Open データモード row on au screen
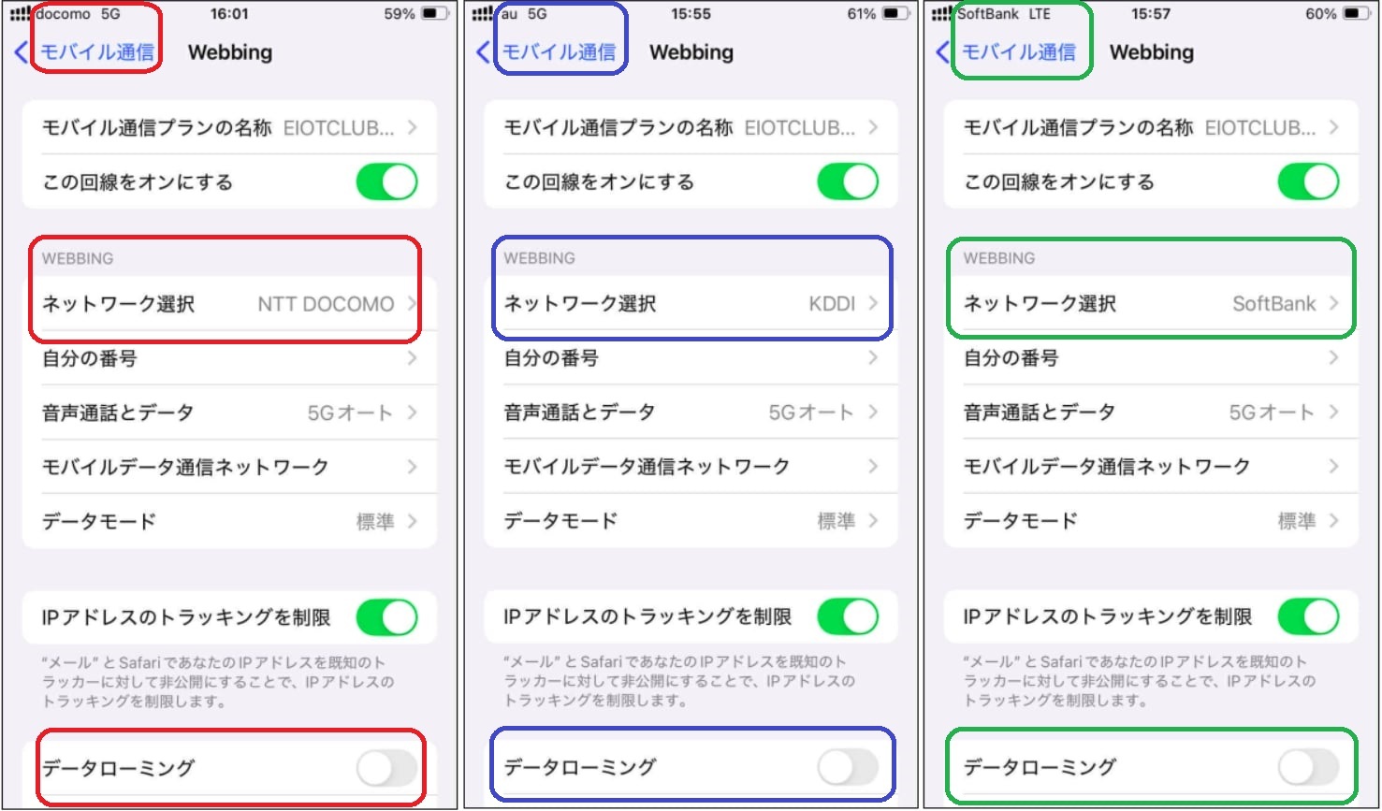The image size is (1382, 811). (x=691, y=521)
